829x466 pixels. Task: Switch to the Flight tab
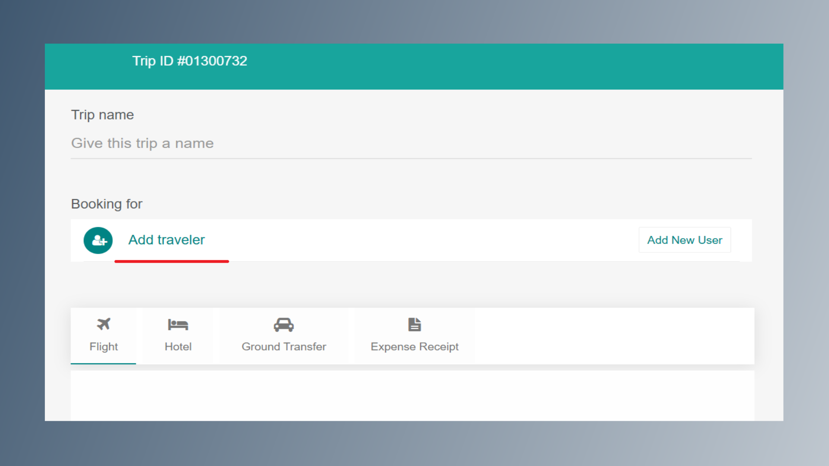coord(104,346)
